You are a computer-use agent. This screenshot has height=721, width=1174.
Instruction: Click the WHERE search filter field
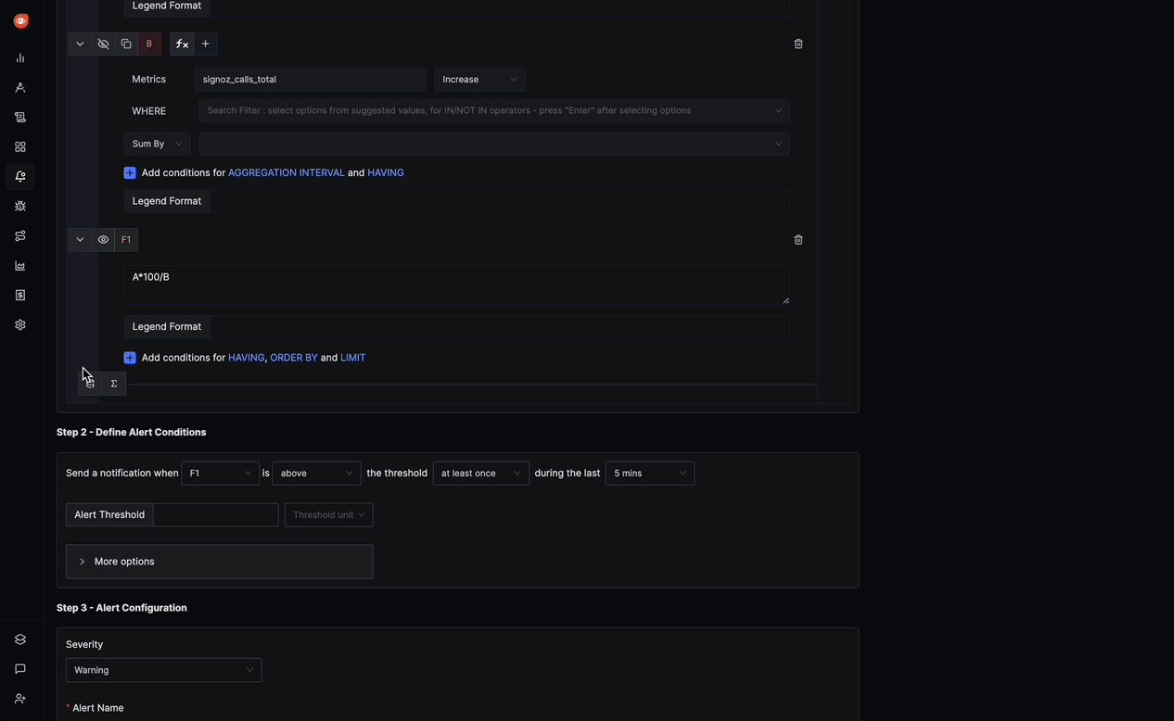tap(494, 110)
